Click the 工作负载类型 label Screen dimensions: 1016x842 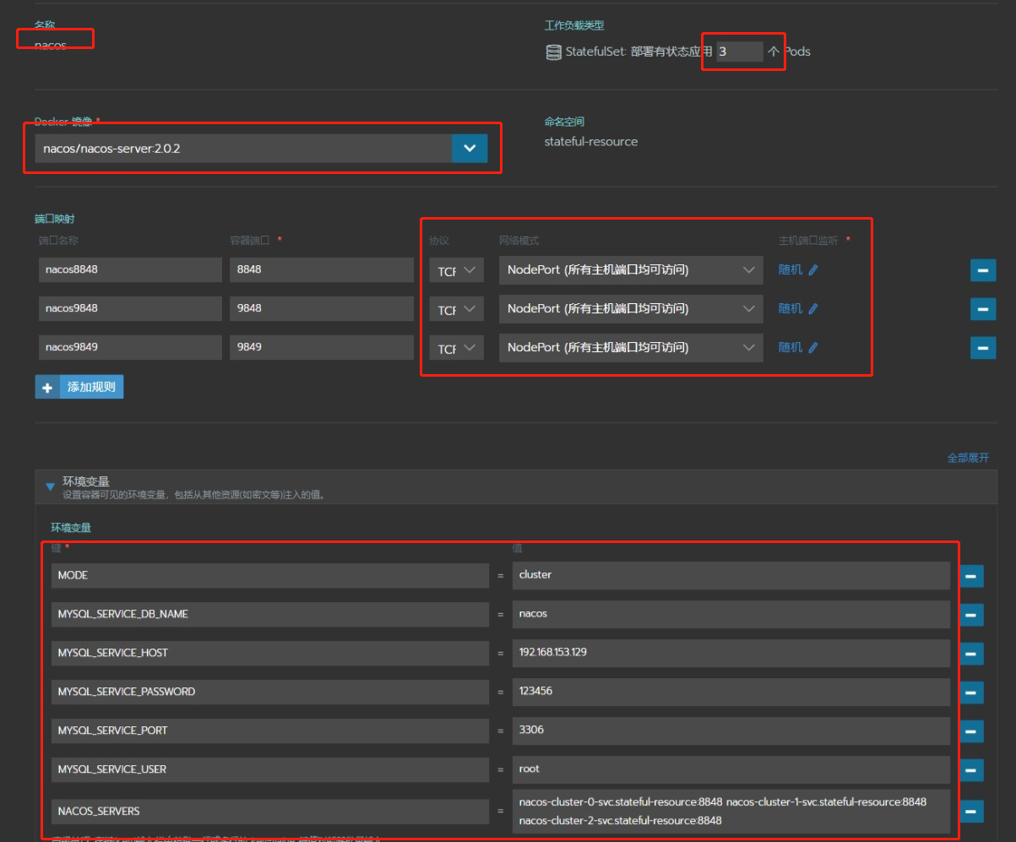pyautogui.click(x=574, y=26)
